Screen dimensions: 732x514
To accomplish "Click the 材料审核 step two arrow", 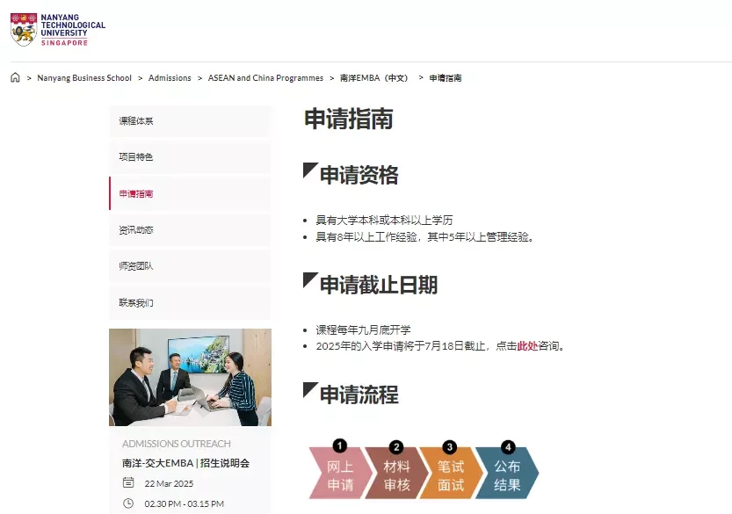I will pyautogui.click(x=396, y=474).
